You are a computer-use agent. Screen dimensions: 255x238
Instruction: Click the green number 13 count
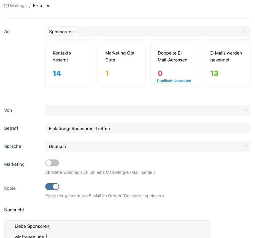pos(214,73)
